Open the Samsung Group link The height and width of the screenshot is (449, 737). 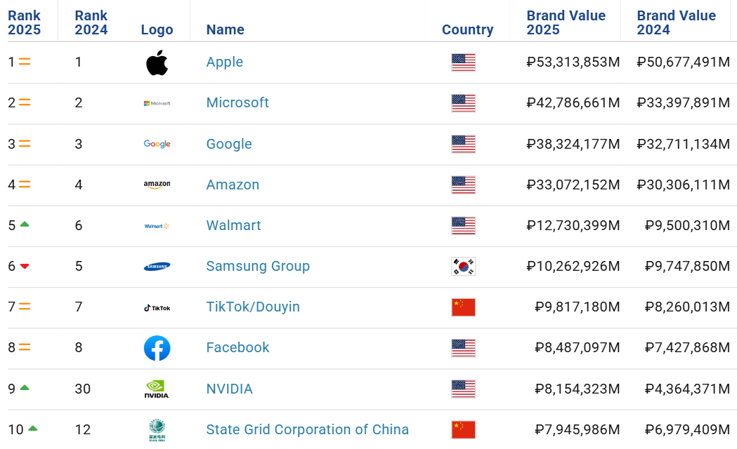coord(258,267)
